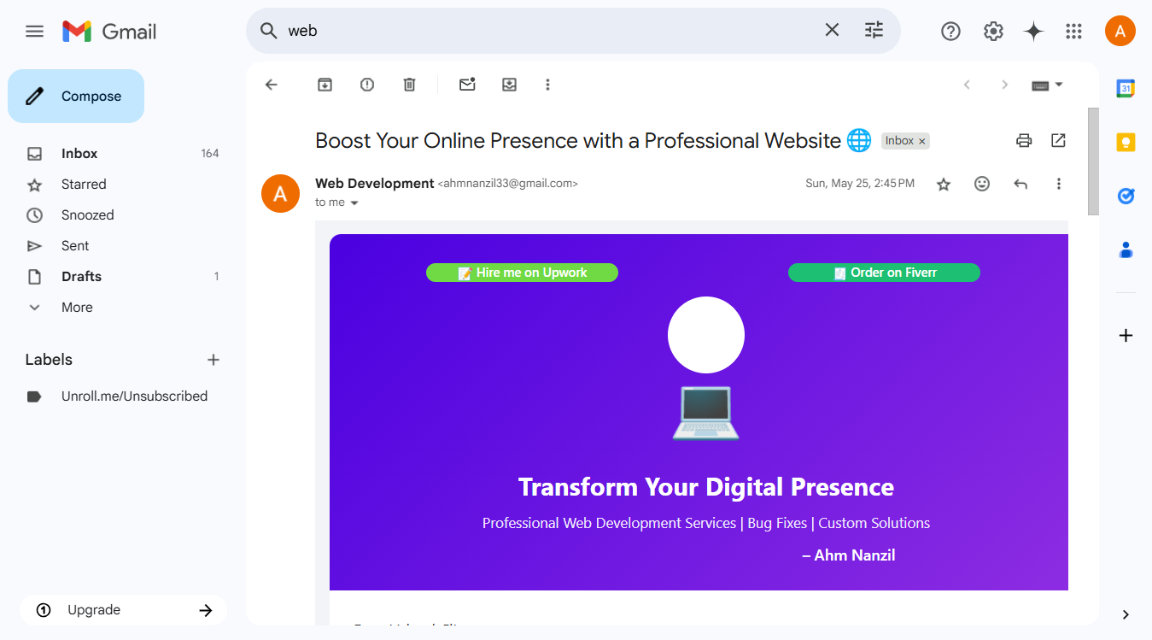Report this email as spam

pos(367,85)
